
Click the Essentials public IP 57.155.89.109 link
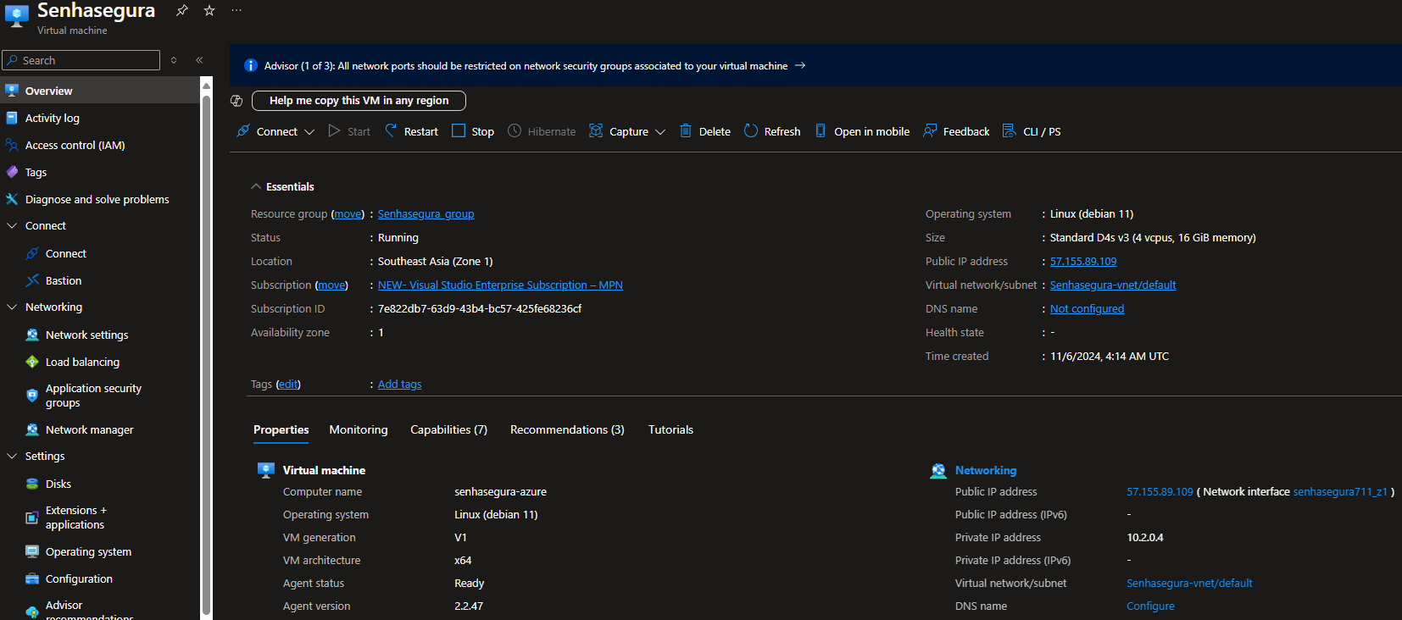[1083, 262]
